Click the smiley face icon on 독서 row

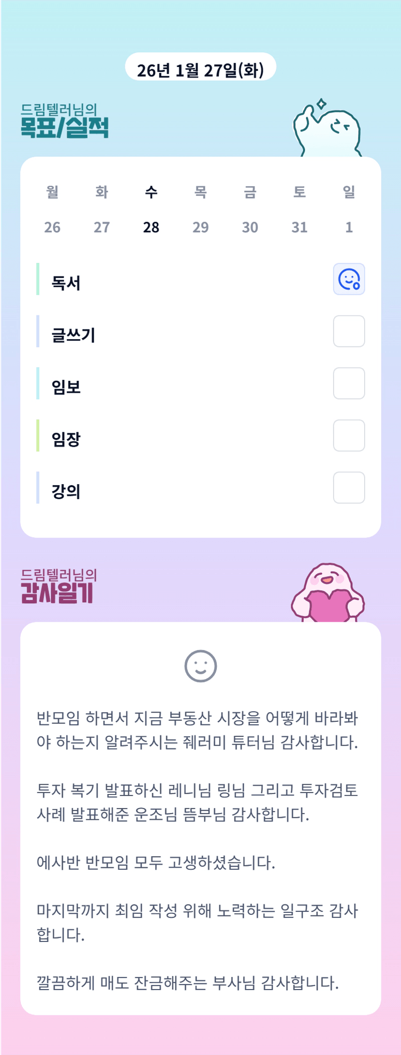(x=349, y=279)
